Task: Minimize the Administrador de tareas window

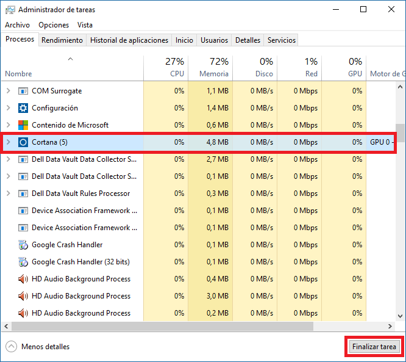Action: pos(336,10)
